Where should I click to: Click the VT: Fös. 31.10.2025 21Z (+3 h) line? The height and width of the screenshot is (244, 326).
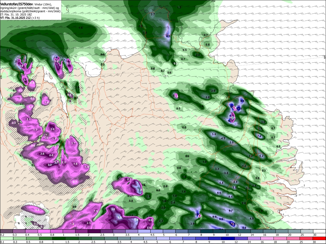point(19,18)
